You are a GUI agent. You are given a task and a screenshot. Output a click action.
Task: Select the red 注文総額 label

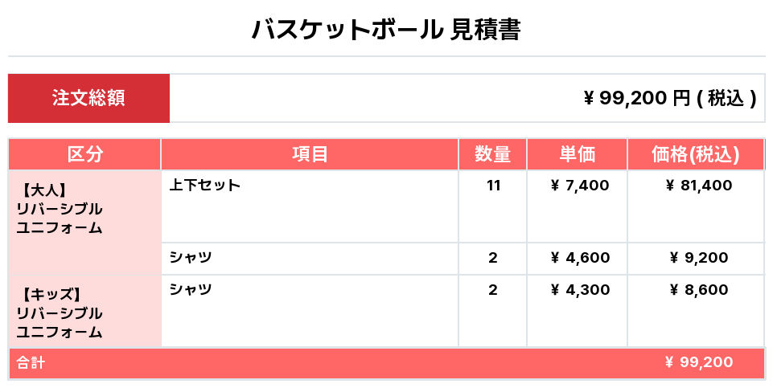[88, 98]
